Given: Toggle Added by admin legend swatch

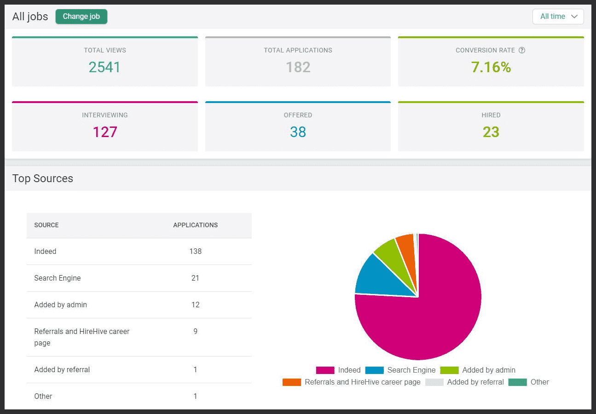Looking at the screenshot, I should coord(449,370).
